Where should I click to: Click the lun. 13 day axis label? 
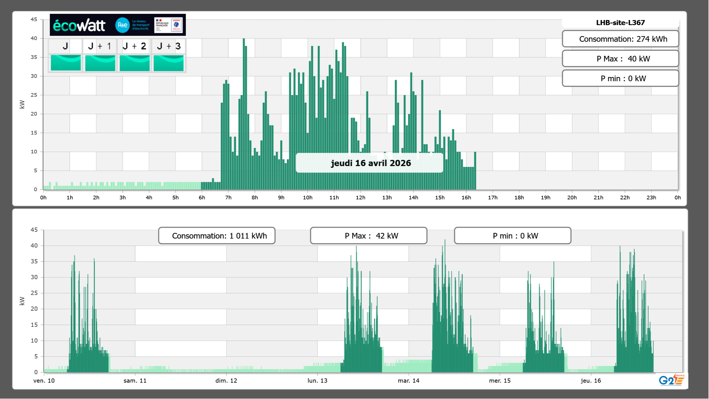tap(317, 381)
